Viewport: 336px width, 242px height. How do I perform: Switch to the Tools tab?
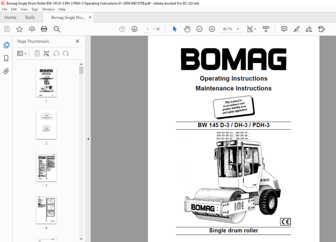(30, 17)
